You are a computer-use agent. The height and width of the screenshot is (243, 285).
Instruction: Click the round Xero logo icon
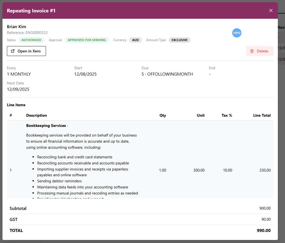click(x=237, y=33)
